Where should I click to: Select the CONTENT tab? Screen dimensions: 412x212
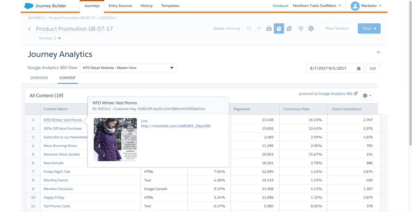coord(67,78)
